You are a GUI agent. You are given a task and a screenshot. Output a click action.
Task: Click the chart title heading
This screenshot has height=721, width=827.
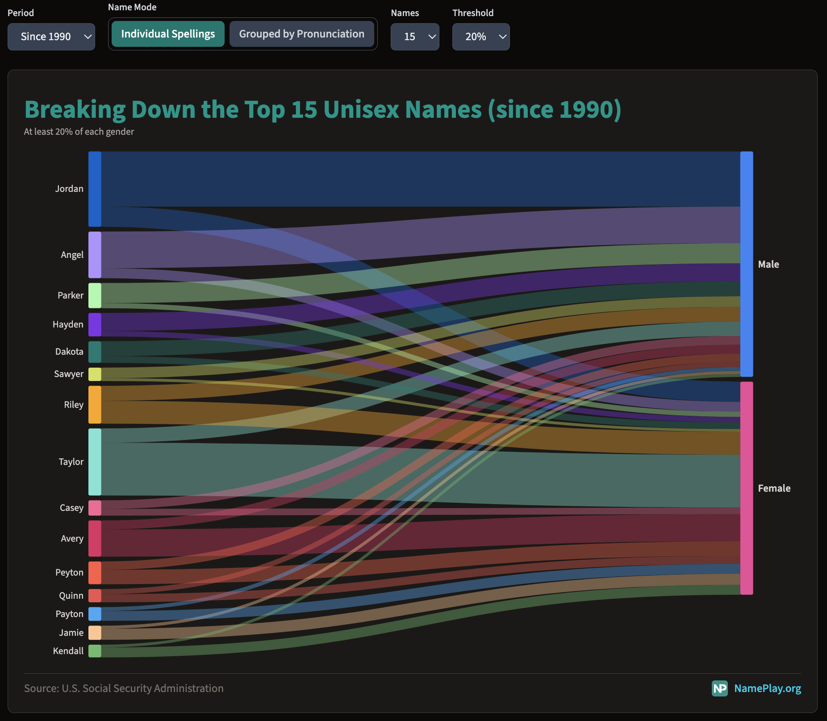coord(323,109)
